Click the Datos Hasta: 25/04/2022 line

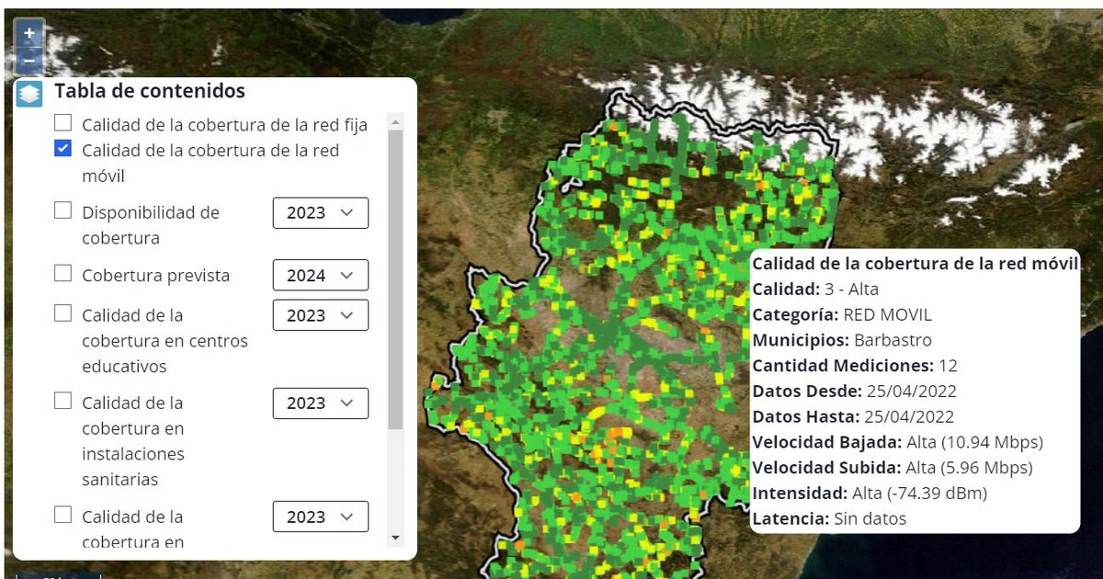pyautogui.click(x=853, y=416)
